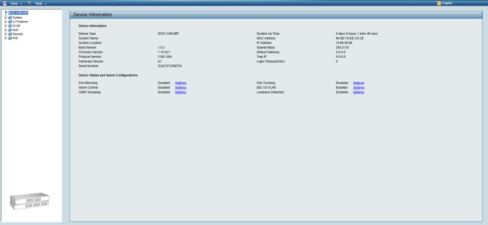
Task: Click the System folder icon
Action: click(10, 18)
